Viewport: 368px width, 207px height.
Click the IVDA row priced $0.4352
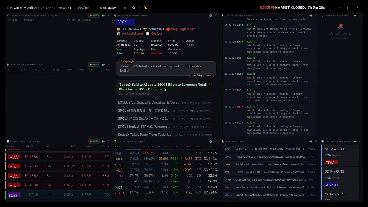(58, 176)
